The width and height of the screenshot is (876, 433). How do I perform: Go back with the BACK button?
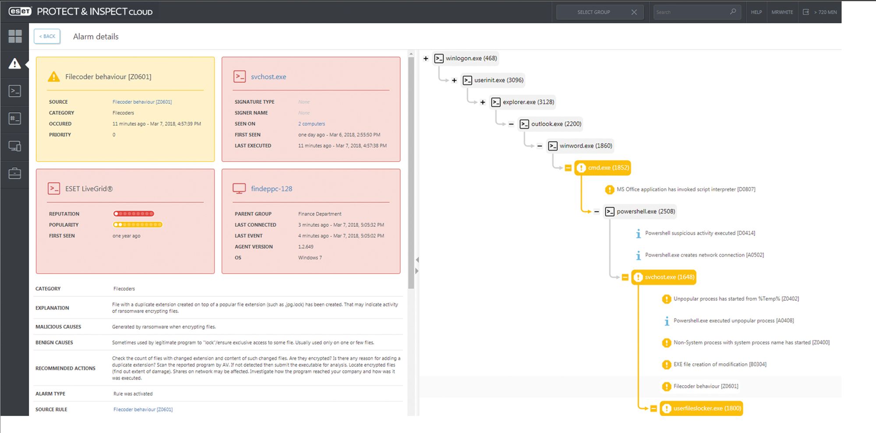click(x=47, y=36)
